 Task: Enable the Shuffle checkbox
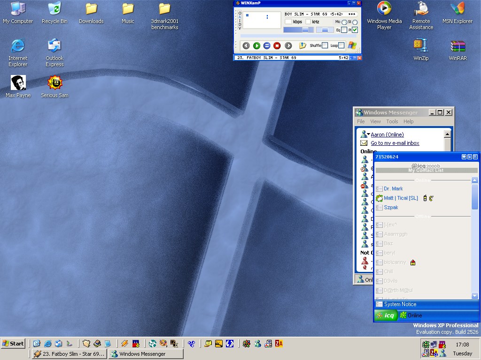tap(325, 45)
